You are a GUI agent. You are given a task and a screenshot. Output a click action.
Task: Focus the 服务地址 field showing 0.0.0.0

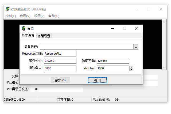60,61
